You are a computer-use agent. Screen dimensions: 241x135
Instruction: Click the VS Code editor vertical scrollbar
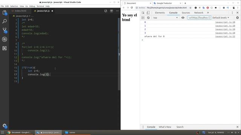pyautogui.click(x=119, y=54)
